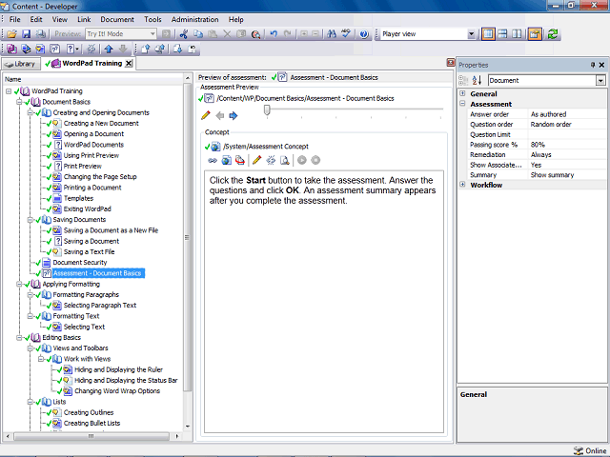Image resolution: width=610 pixels, height=457 pixels.
Task: Save the document with the floppy icon
Action: coord(26,34)
